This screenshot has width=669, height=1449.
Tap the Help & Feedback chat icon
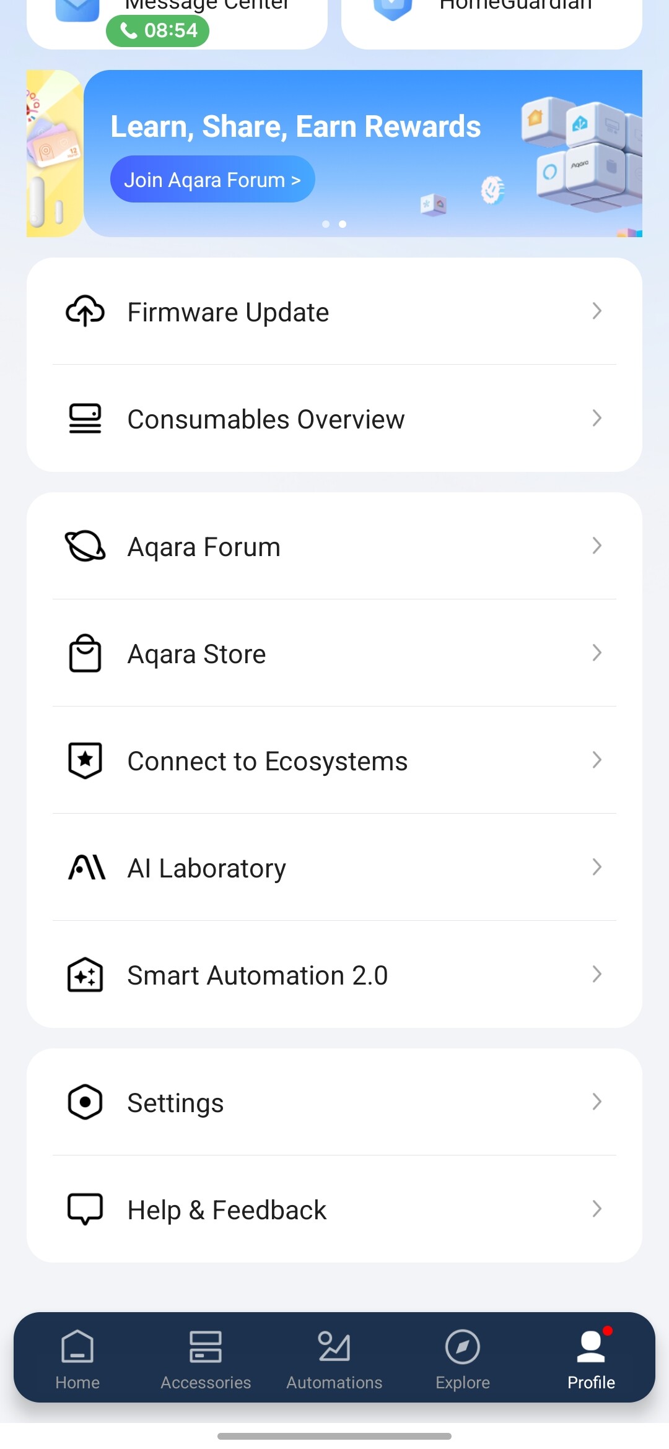click(x=85, y=1209)
